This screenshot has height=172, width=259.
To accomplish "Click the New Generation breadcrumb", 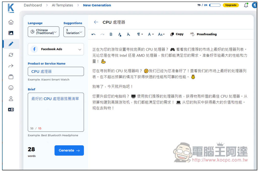I will coord(97,5).
